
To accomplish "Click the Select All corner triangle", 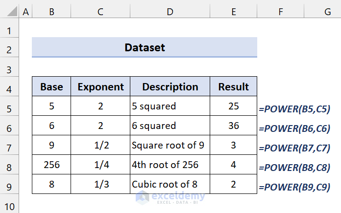I will click(12, 11).
